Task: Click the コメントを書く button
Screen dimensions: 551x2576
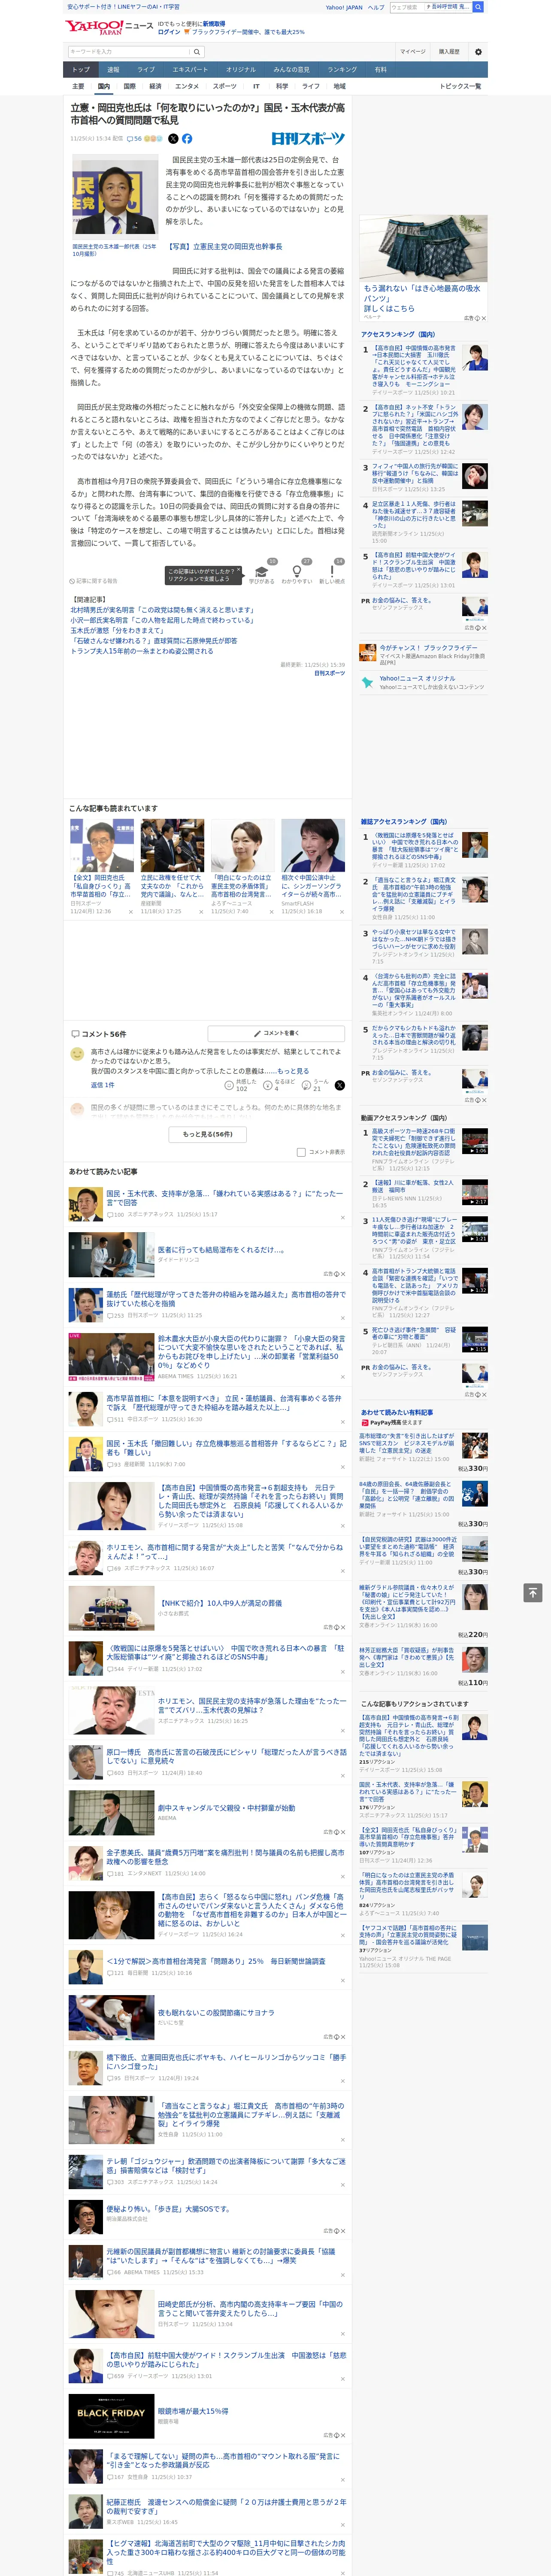Action: tap(277, 1033)
